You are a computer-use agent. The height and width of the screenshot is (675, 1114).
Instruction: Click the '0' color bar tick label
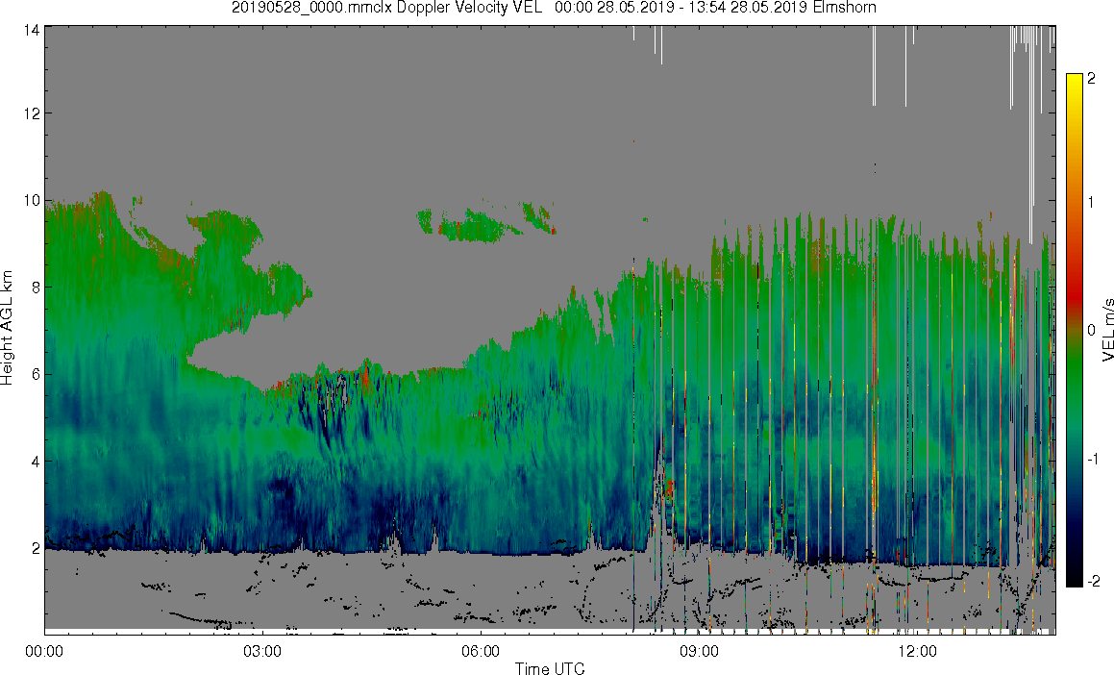click(x=1092, y=331)
